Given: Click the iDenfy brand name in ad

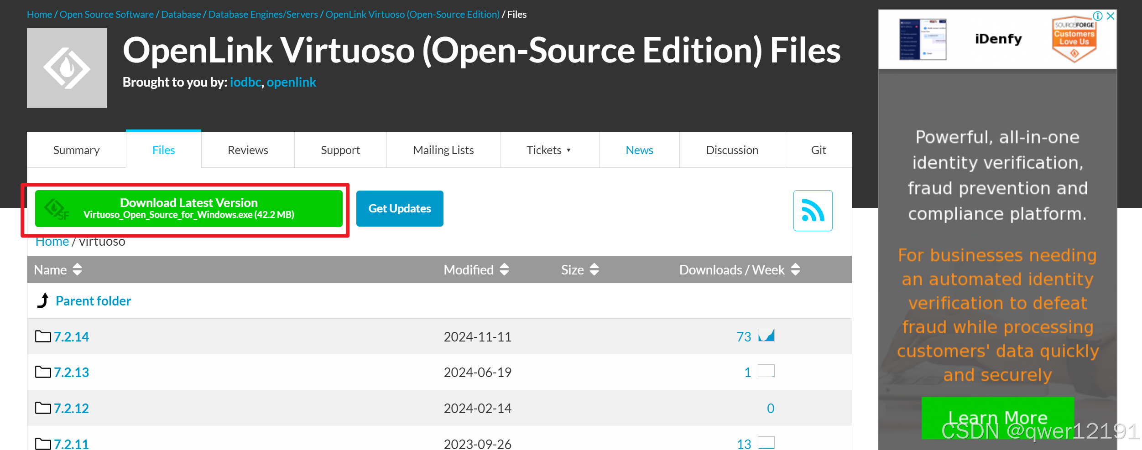Looking at the screenshot, I should tap(998, 39).
